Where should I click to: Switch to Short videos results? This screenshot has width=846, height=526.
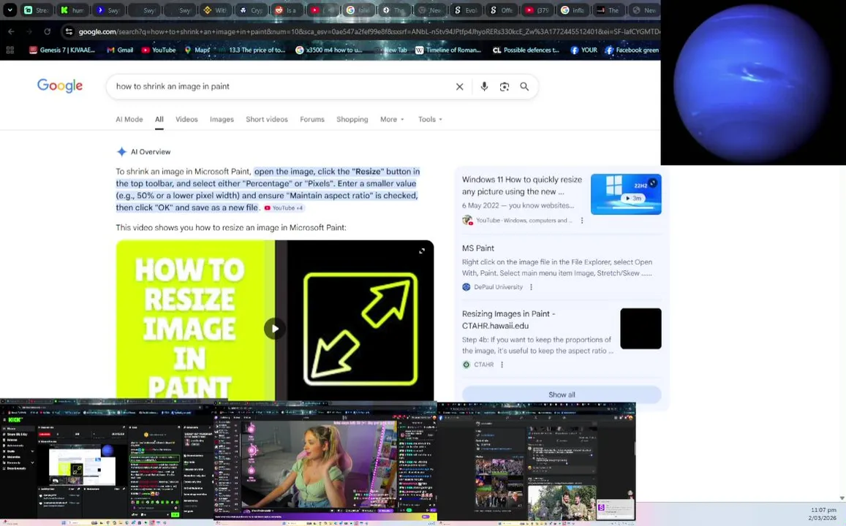[x=267, y=119]
